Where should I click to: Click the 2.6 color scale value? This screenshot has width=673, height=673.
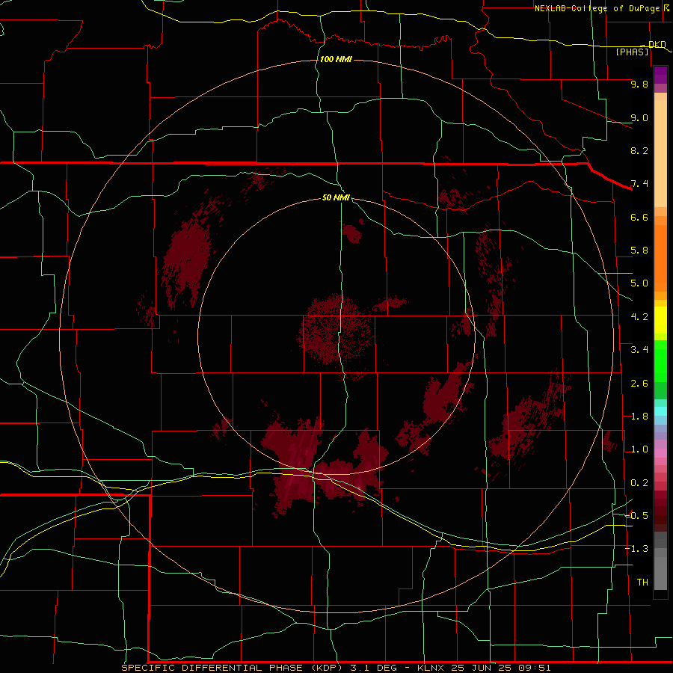[x=639, y=384]
